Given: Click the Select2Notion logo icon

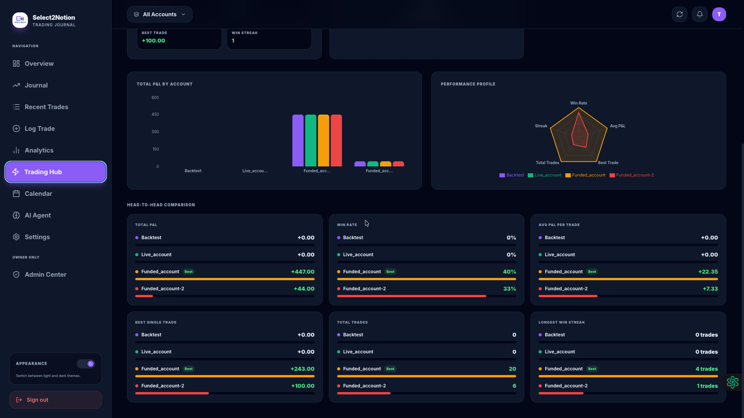Looking at the screenshot, I should click(20, 20).
